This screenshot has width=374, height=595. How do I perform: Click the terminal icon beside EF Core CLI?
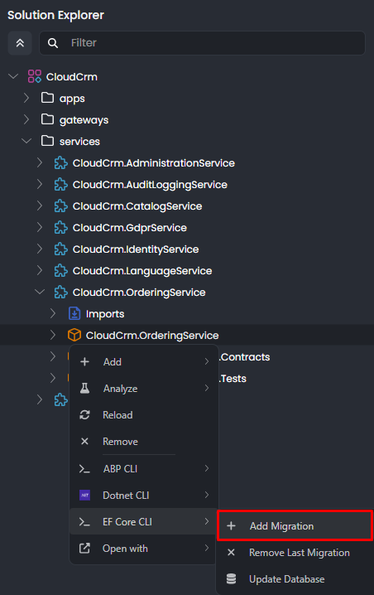click(85, 522)
